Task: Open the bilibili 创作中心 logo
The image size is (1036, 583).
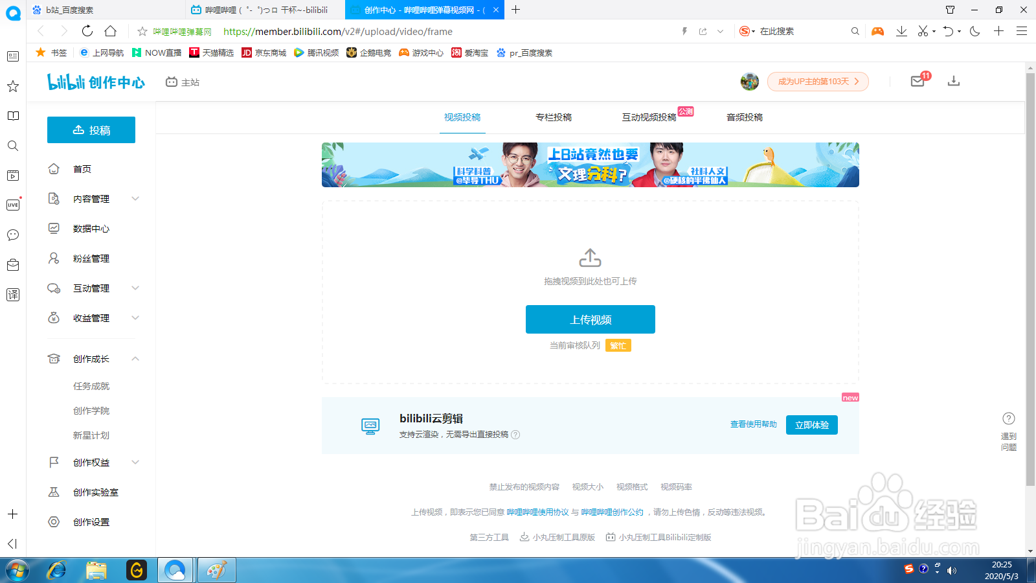Action: pyautogui.click(x=96, y=82)
